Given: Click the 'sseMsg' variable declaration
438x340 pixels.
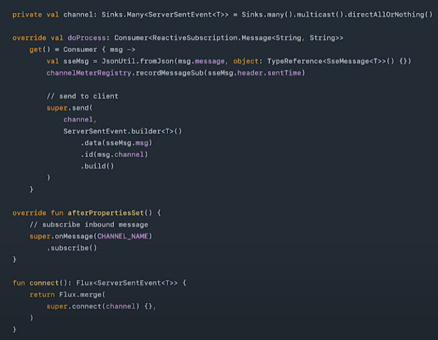Looking at the screenshot, I should 76,61.
